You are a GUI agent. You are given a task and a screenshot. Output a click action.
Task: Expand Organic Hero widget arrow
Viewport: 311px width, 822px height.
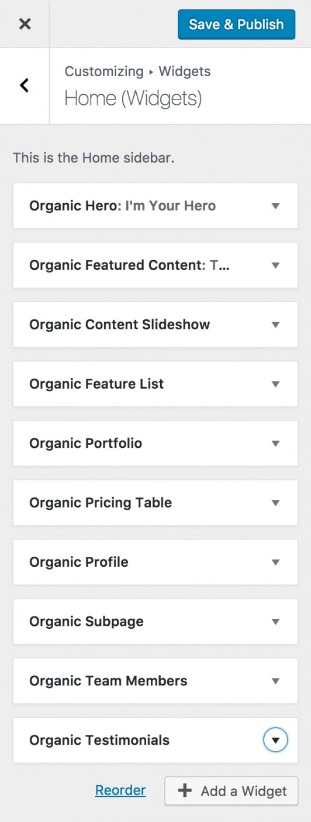coord(276,206)
